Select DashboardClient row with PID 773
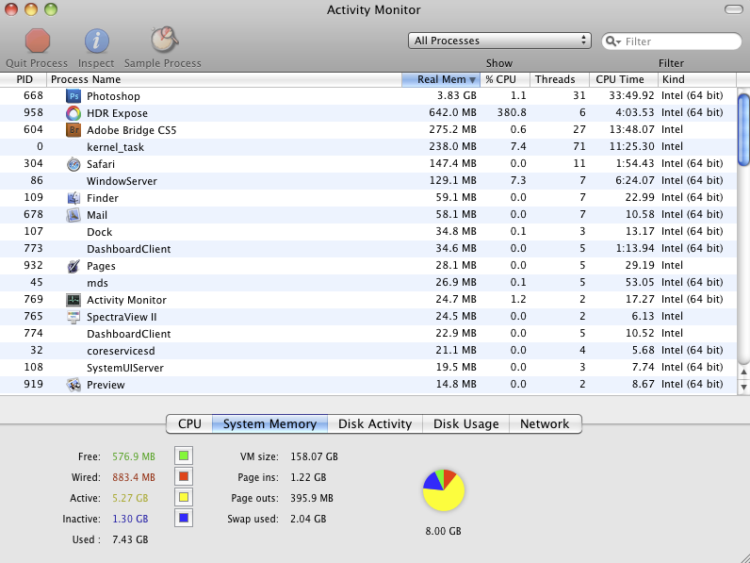 (x=368, y=249)
